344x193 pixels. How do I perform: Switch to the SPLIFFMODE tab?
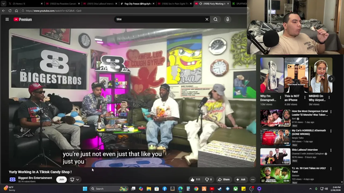coord(239,4)
